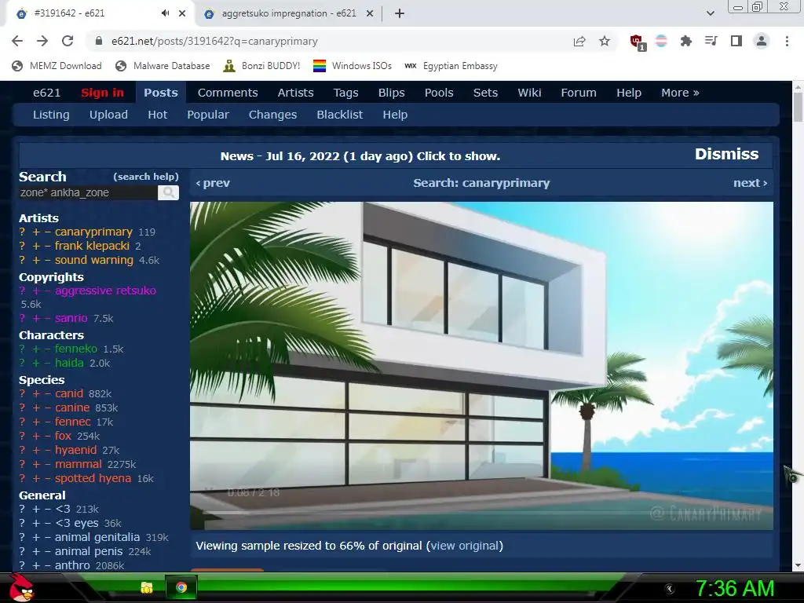Open a new tab with the plus
This screenshot has height=603, width=804.
[x=400, y=13]
